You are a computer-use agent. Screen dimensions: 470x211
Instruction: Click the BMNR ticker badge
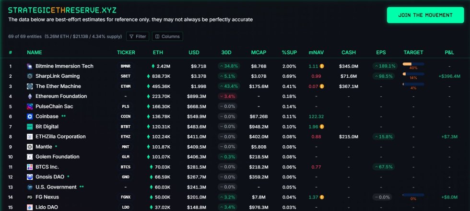[x=126, y=66]
